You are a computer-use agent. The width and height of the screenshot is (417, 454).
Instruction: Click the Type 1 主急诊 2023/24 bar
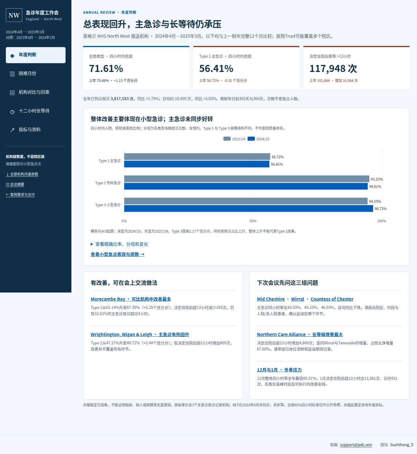pyautogui.click(x=197, y=157)
